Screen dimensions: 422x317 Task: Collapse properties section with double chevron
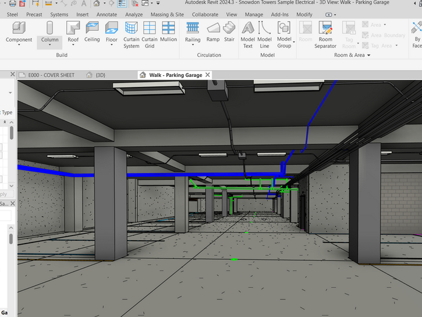point(5,122)
